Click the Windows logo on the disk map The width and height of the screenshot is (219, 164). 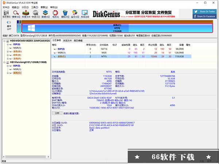coord(31,28)
